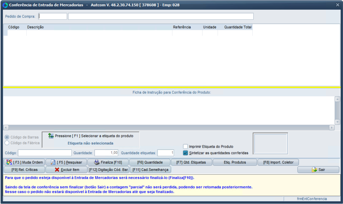The height and width of the screenshot is (204, 343).
Task: Click the Muda Ordem button icon
Action: point(9,162)
